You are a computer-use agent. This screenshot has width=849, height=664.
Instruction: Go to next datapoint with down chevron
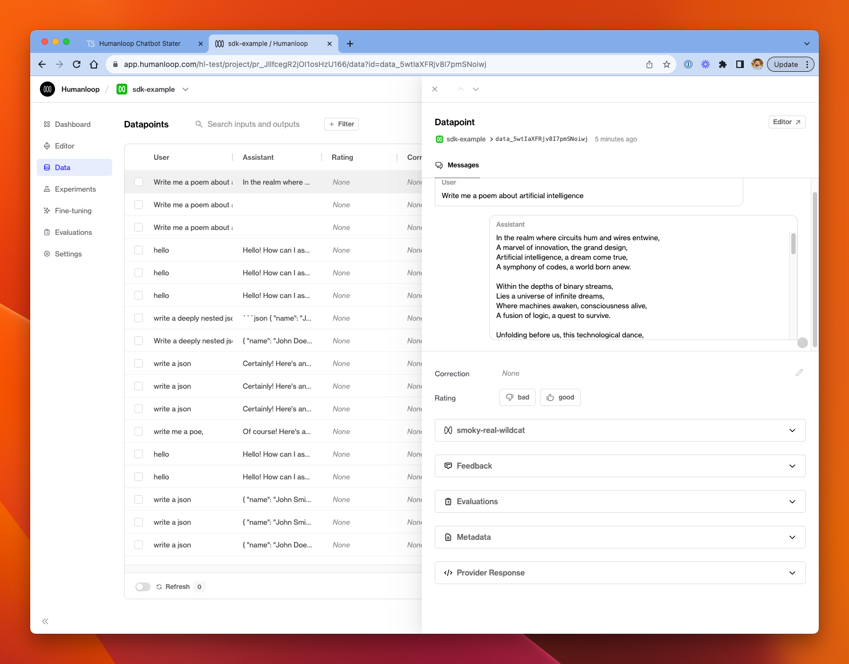coord(476,89)
